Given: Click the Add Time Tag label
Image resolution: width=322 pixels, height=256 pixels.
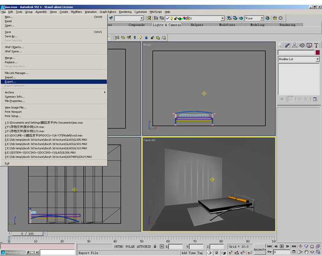Looking at the screenshot, I should 192,253.
